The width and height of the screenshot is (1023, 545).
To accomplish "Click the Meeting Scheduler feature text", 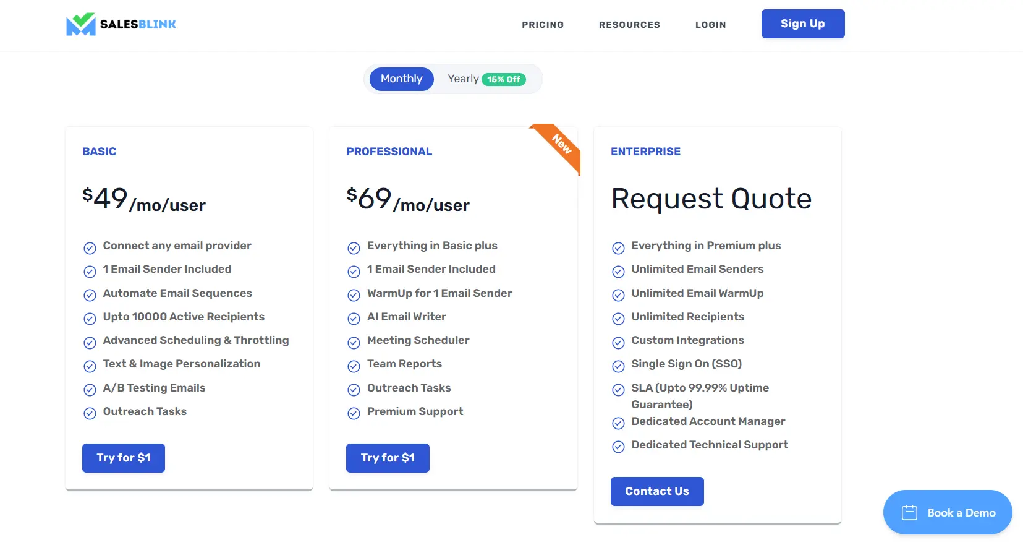I will click(x=418, y=340).
